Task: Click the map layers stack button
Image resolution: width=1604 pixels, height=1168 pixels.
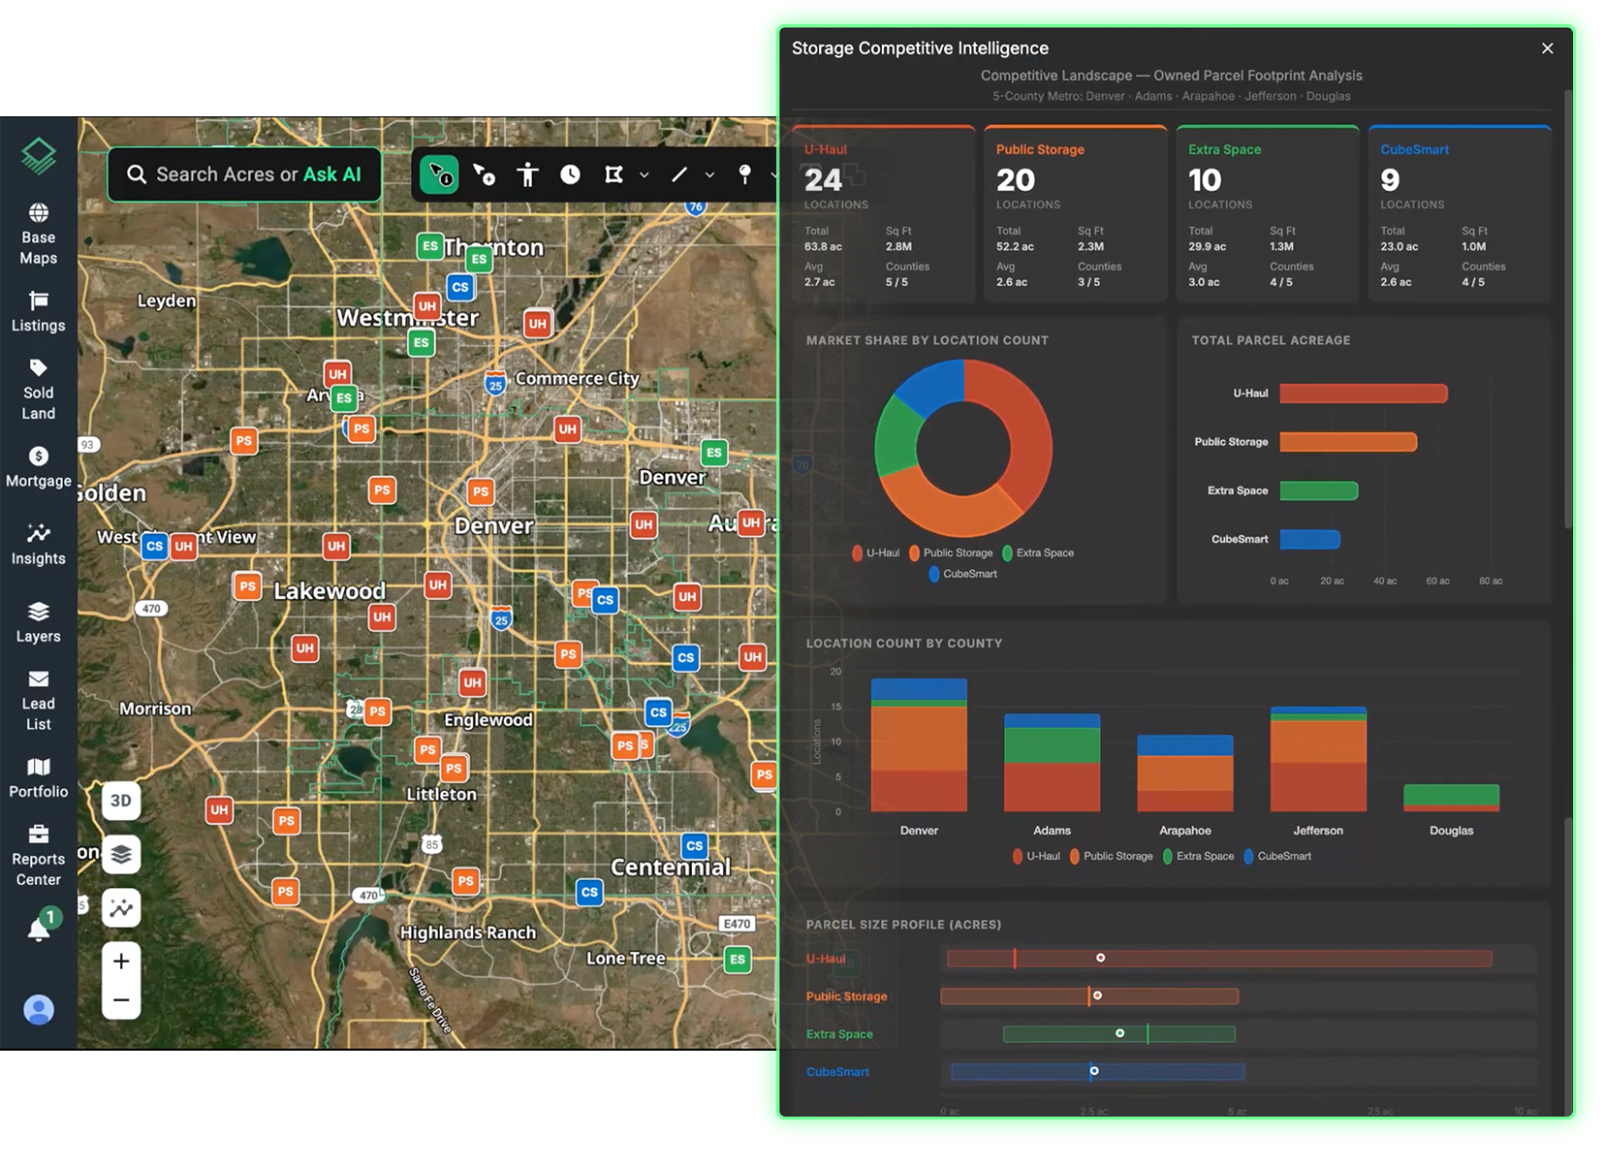Action: click(121, 854)
